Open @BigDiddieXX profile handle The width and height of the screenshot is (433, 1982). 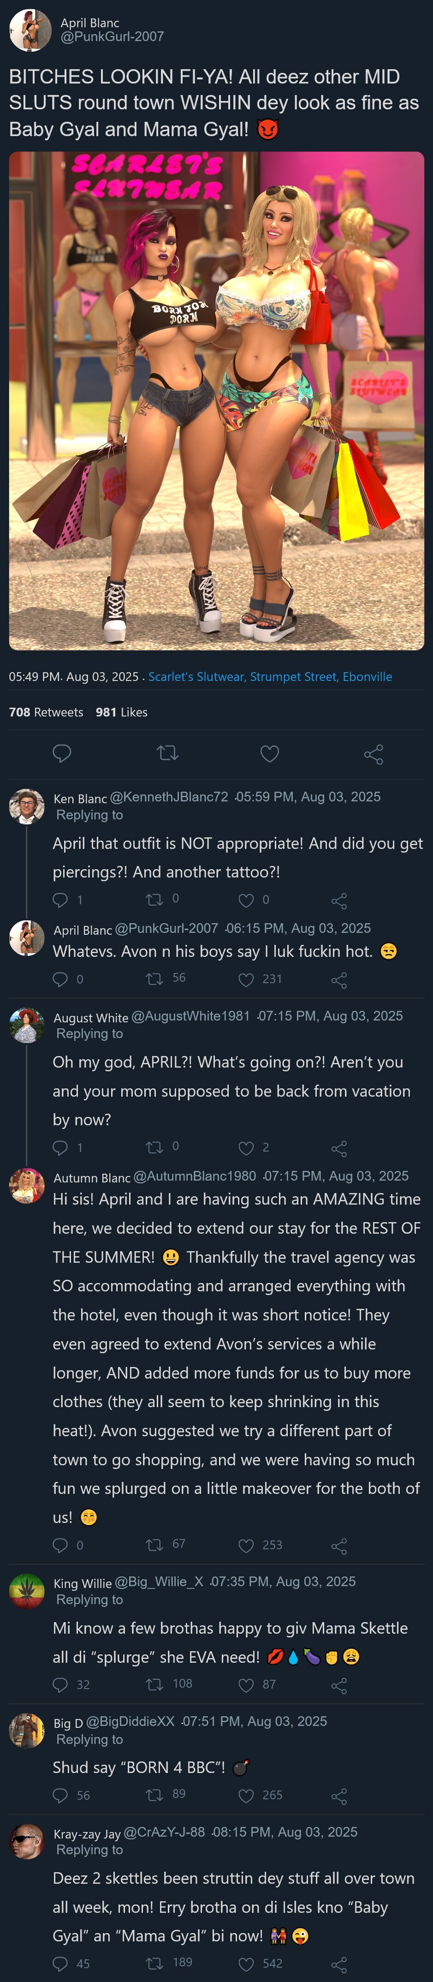tap(130, 1721)
